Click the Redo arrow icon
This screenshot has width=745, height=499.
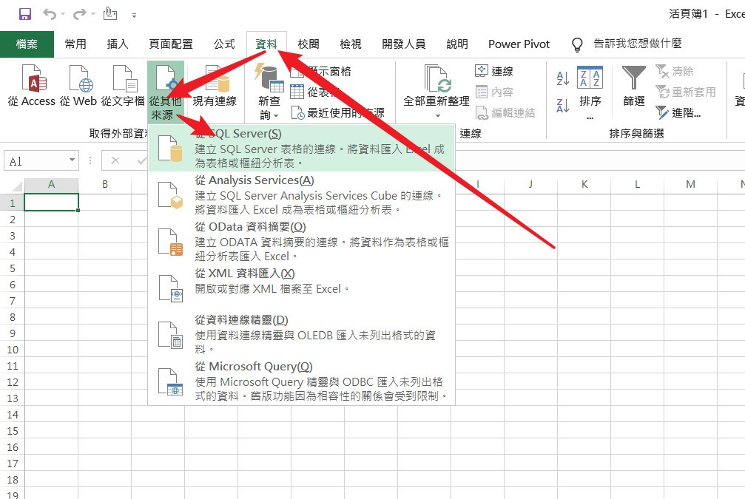pos(79,14)
